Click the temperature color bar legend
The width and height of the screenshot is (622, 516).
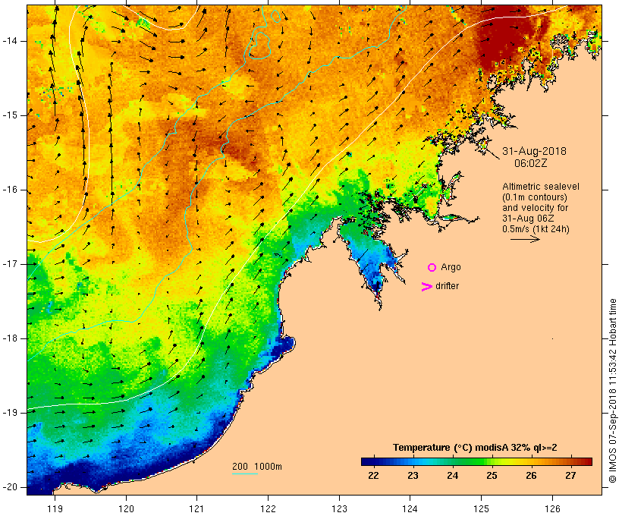476,461
